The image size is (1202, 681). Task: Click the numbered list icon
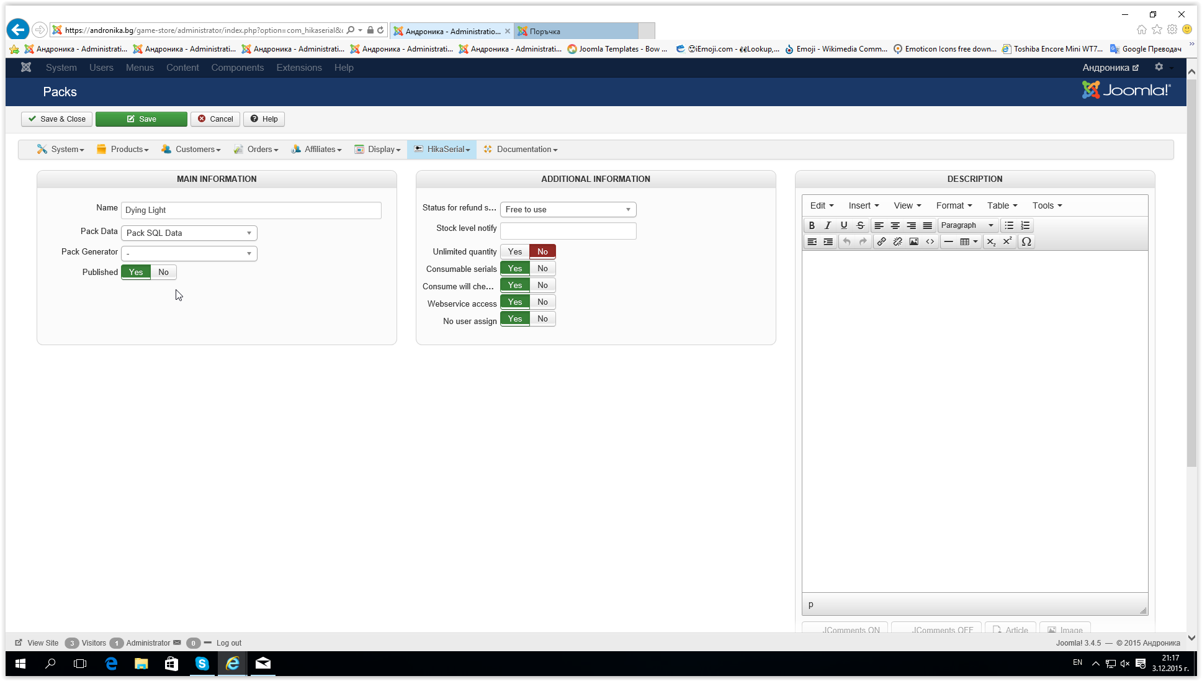(x=1025, y=225)
